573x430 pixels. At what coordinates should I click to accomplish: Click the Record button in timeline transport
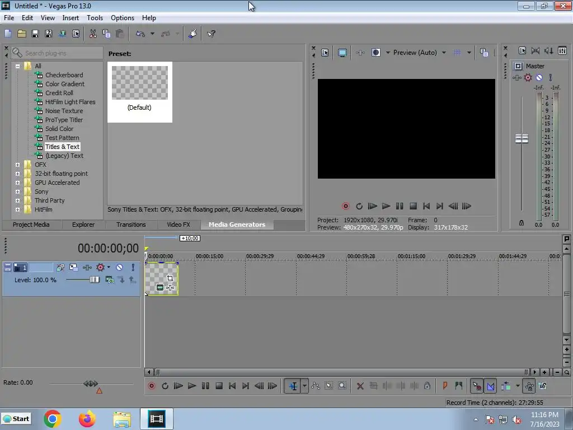151,386
